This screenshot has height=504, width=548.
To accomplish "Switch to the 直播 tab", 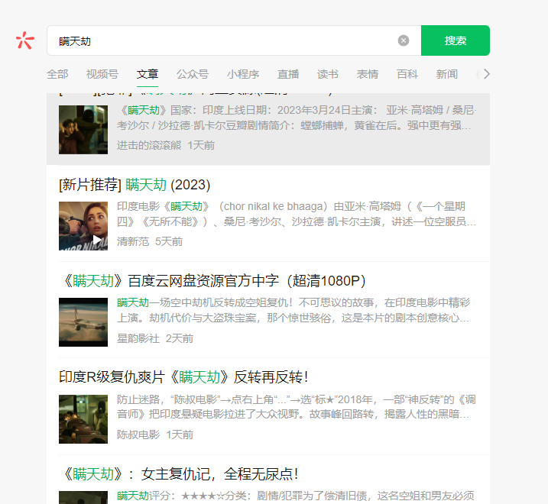I will [288, 74].
